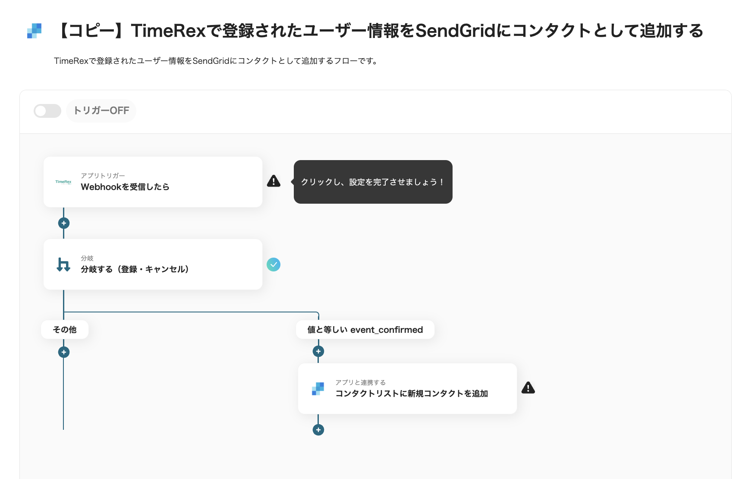Click the SendGrid icon in the contact card

pos(318,389)
